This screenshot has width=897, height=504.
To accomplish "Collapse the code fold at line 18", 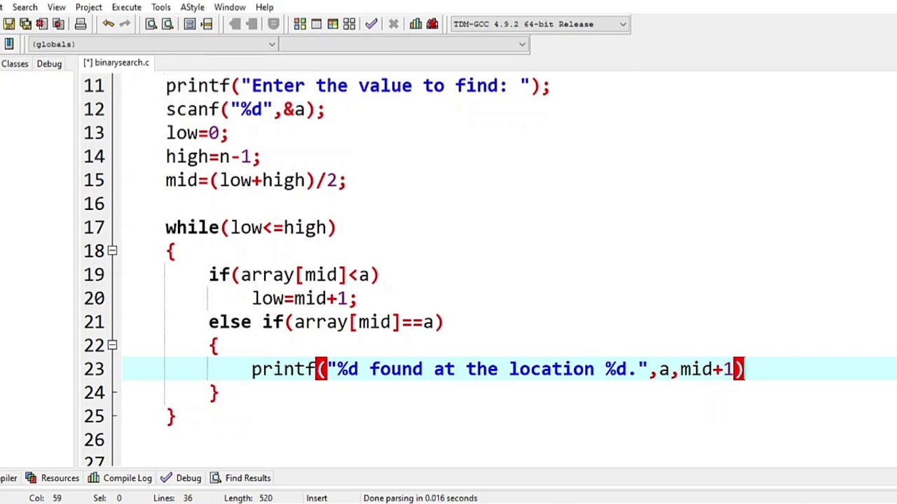I will pyautogui.click(x=113, y=251).
